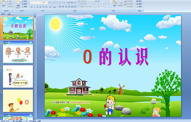Click the Find (查找) button
The height and width of the screenshot is (122, 191).
tap(139, 1)
